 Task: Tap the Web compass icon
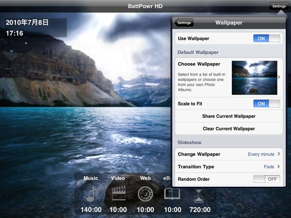tap(145, 194)
